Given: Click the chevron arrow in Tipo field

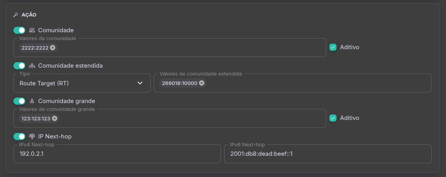Looking at the screenshot, I should coord(140,83).
